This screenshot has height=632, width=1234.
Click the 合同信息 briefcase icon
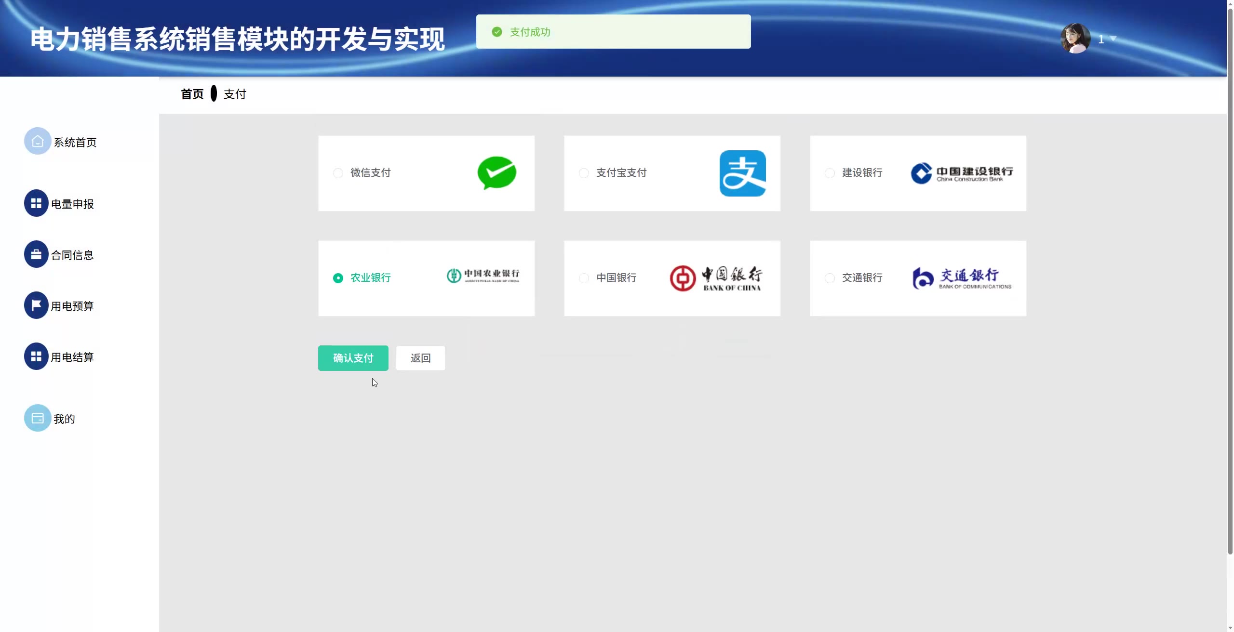point(36,254)
